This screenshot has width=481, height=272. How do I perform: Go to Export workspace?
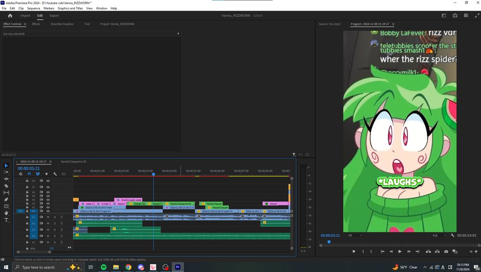click(54, 16)
